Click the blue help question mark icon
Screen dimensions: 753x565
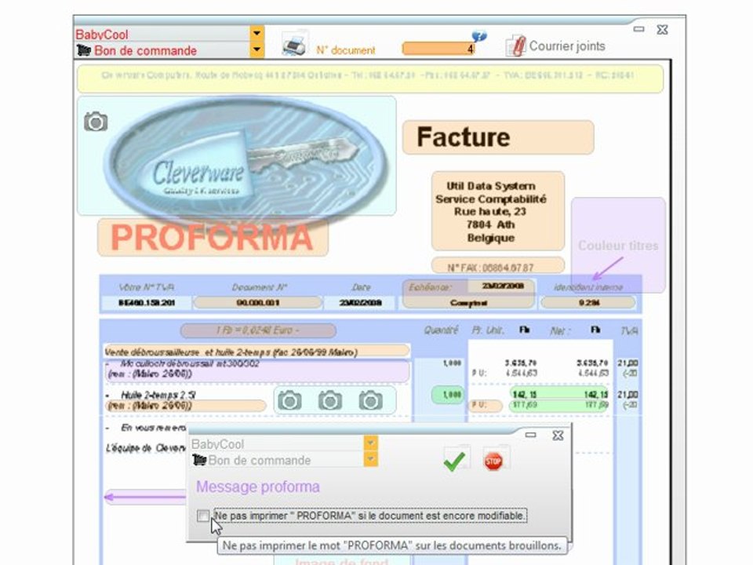point(478,36)
